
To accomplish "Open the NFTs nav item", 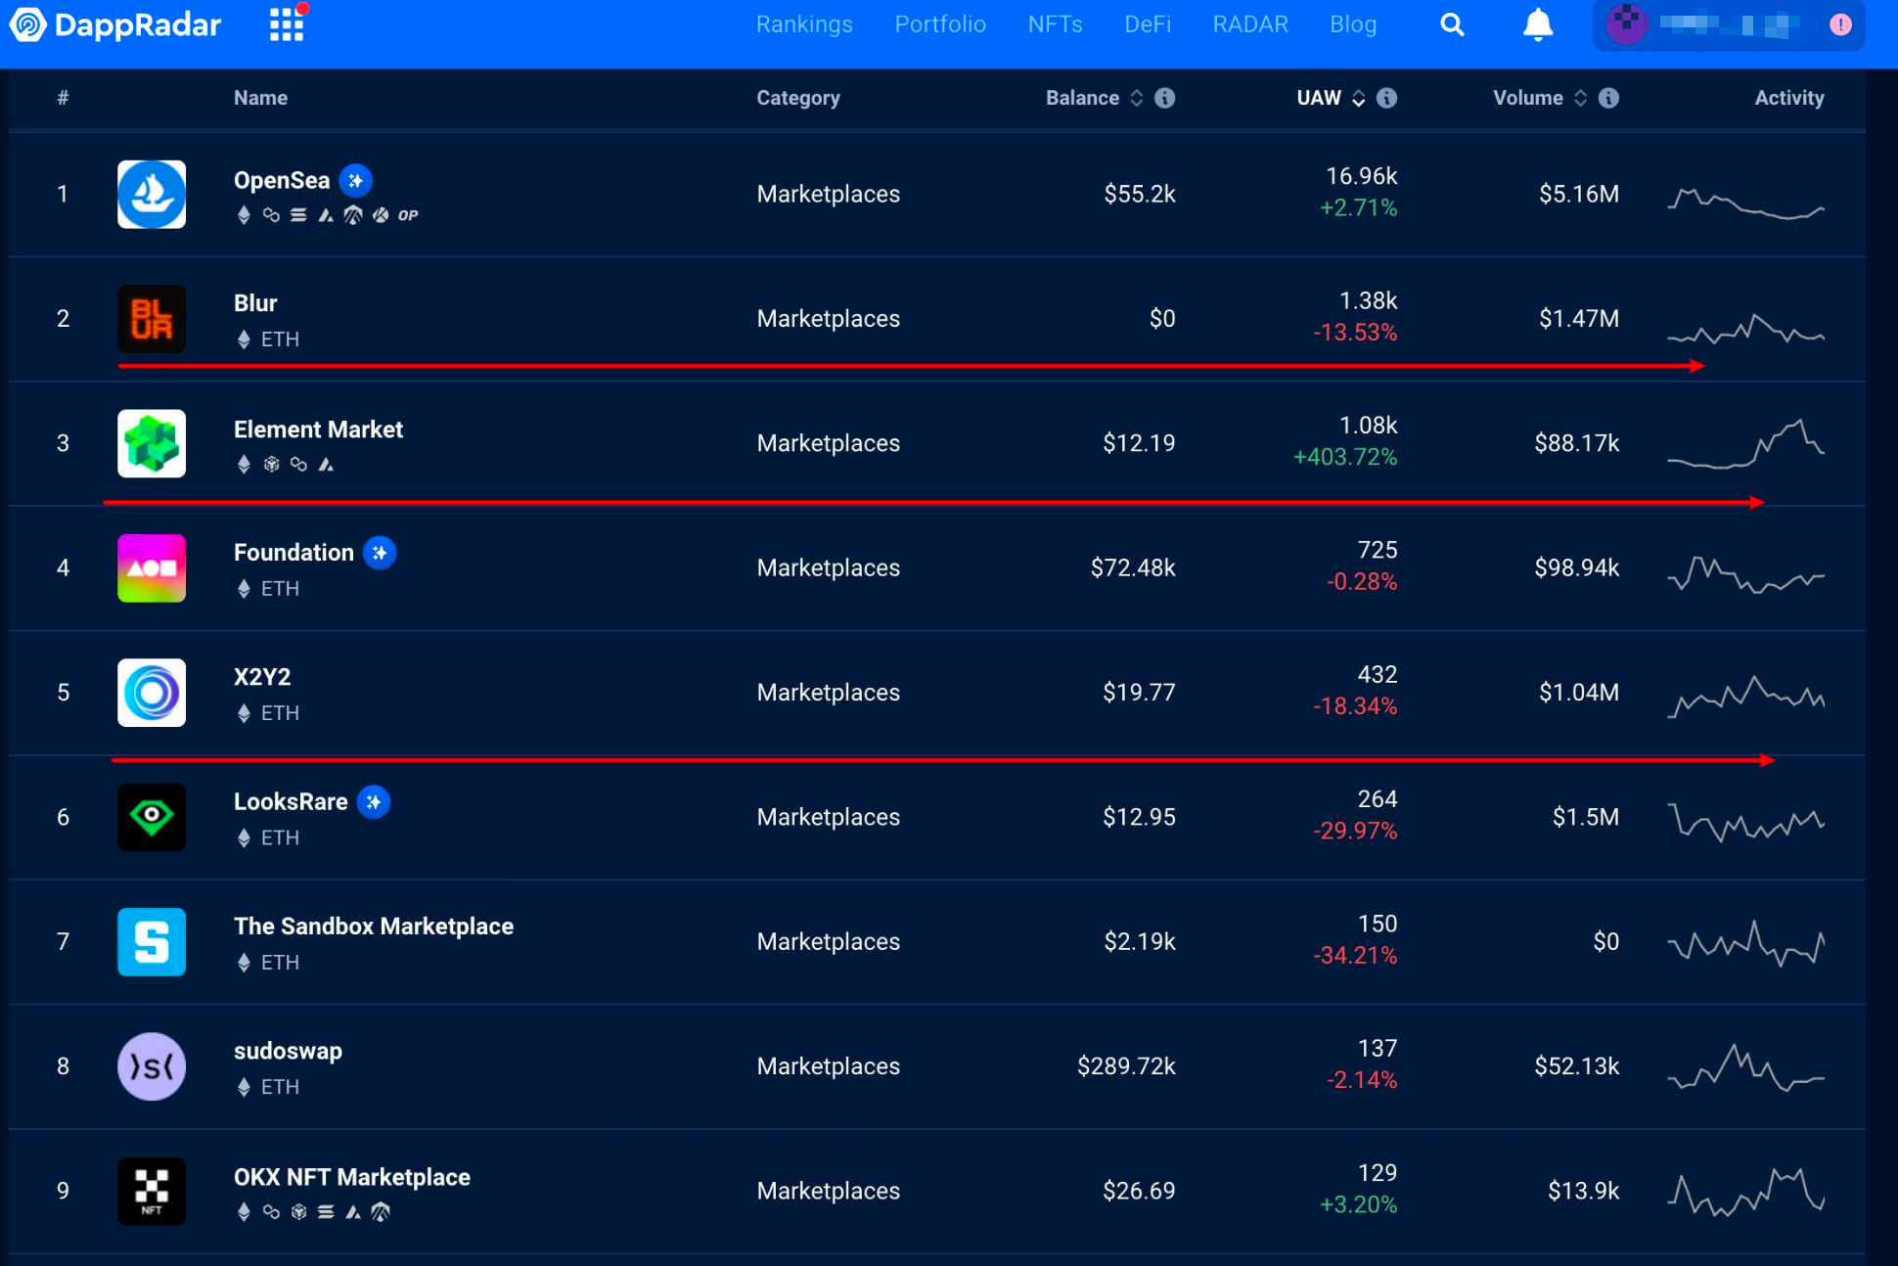I will click(1055, 24).
